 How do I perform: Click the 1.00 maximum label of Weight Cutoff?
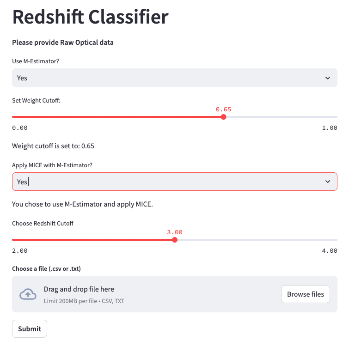tap(330, 128)
